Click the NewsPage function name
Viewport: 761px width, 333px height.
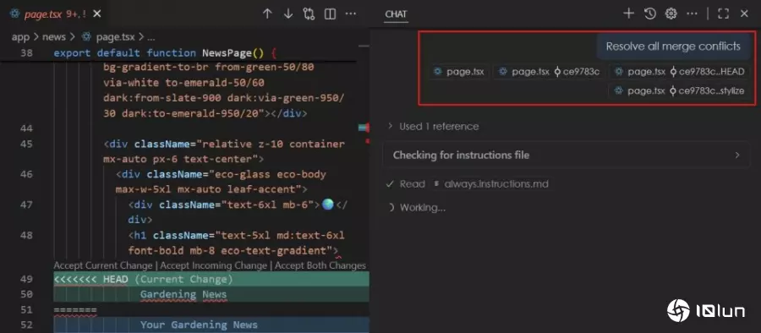tap(227, 53)
